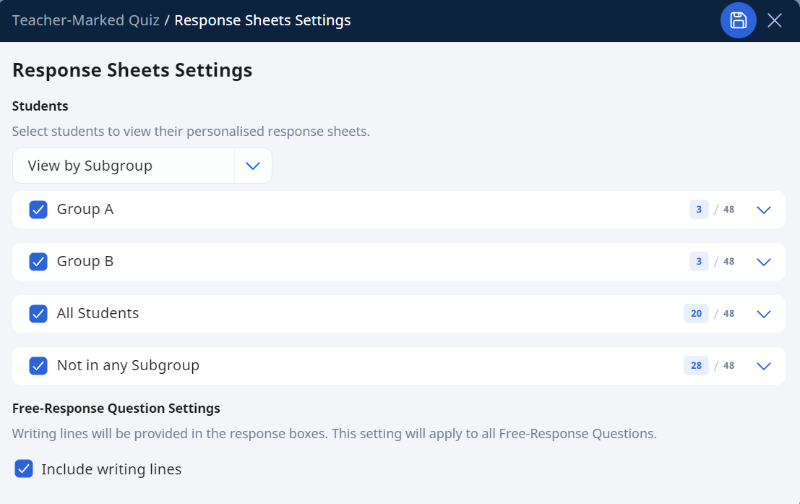Expand the All Students row chevron

coord(763,314)
